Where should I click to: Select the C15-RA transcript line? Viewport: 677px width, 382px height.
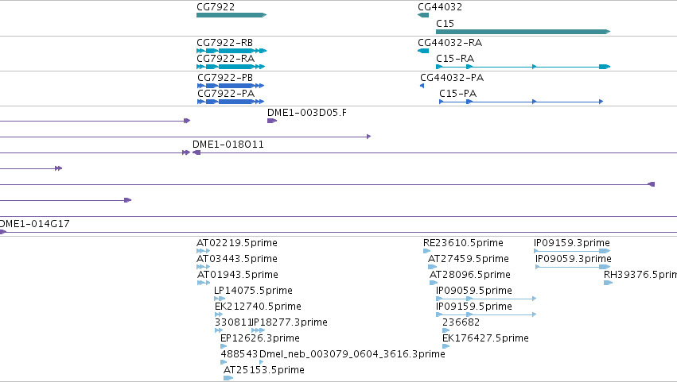[523, 67]
